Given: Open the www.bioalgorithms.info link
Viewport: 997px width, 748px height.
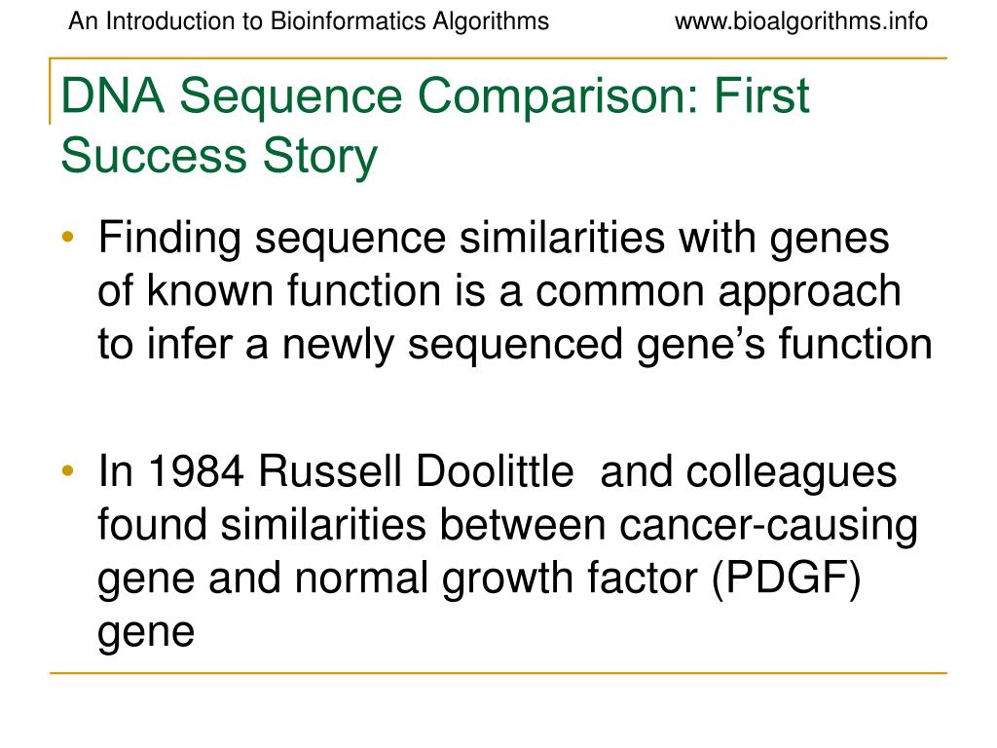Looking at the screenshot, I should pos(800,21).
